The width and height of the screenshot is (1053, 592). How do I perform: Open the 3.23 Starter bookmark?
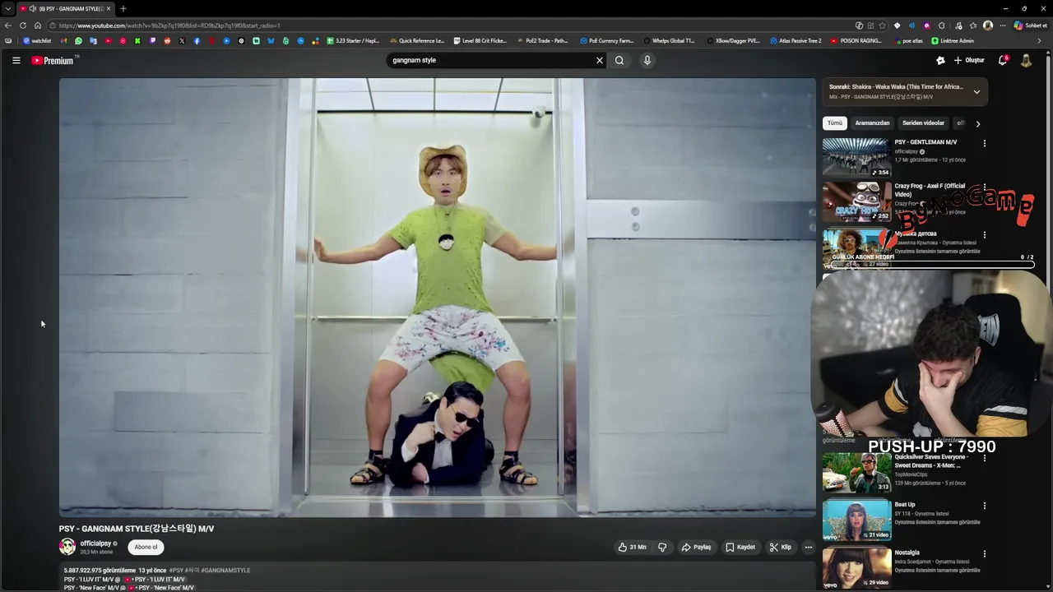pyautogui.click(x=354, y=40)
